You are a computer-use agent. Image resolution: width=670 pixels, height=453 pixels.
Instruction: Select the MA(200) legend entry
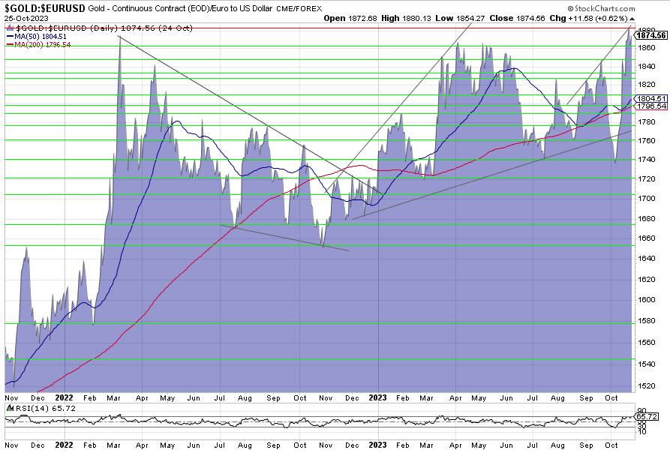(38, 44)
